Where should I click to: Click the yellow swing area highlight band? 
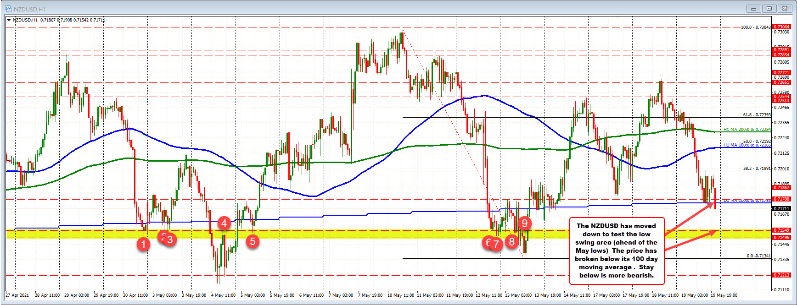tap(367, 234)
